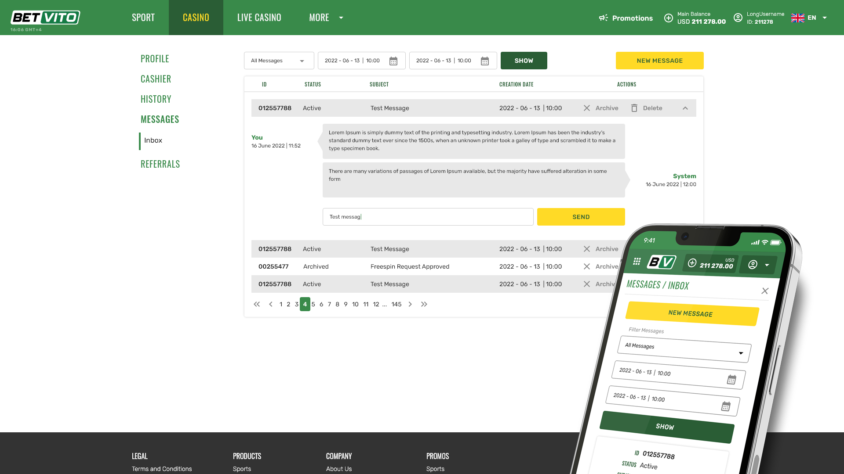The image size is (844, 474).
Task: Click the plus deposit icon beside Main Balance
Action: tap(668, 18)
